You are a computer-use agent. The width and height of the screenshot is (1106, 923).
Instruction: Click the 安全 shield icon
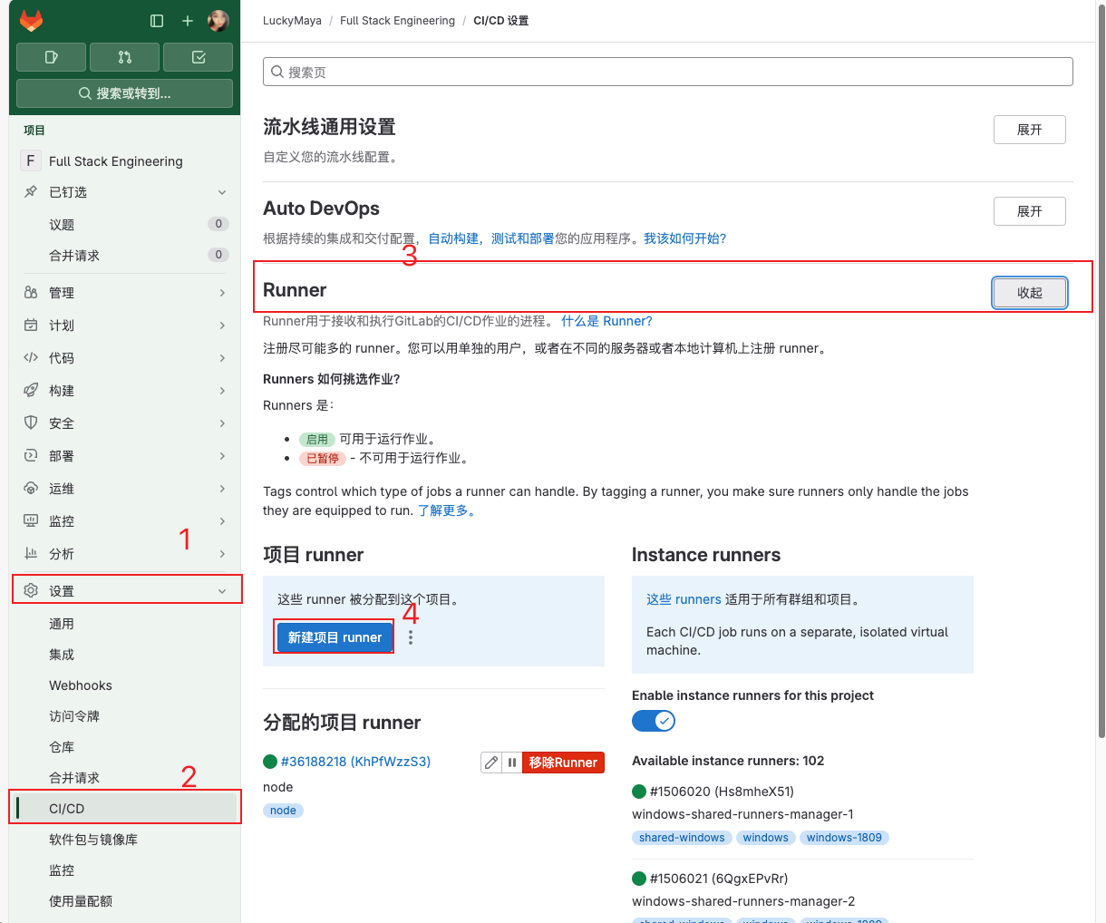31,423
